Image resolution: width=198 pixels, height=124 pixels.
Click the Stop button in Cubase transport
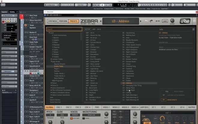click(102, 5)
